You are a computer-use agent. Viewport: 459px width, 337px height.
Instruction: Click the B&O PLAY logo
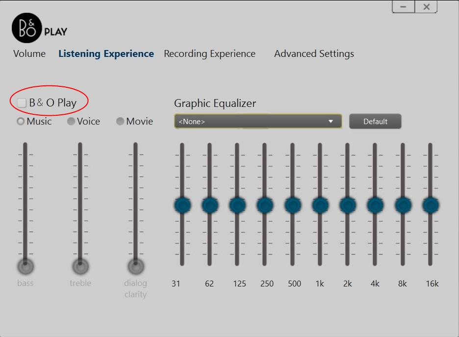[x=40, y=28]
